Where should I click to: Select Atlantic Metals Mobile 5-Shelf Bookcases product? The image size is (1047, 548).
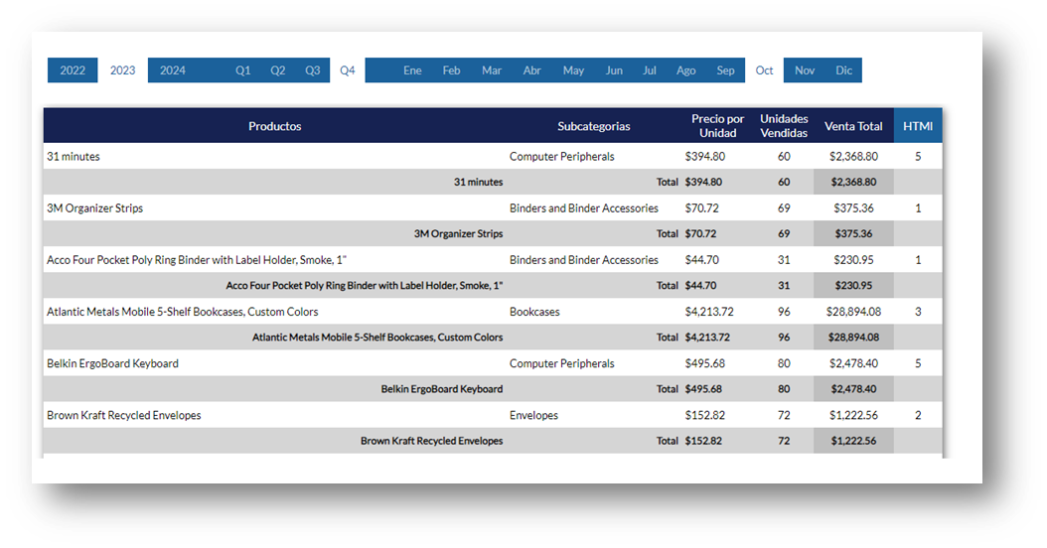[183, 312]
